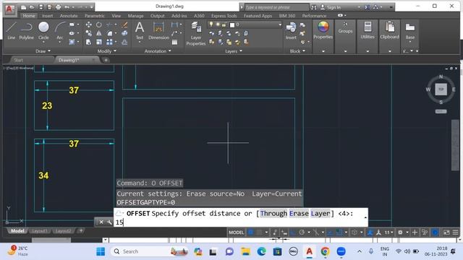The width and height of the screenshot is (463, 260).
Task: Open the Manage ribbon tab
Action: point(135,16)
